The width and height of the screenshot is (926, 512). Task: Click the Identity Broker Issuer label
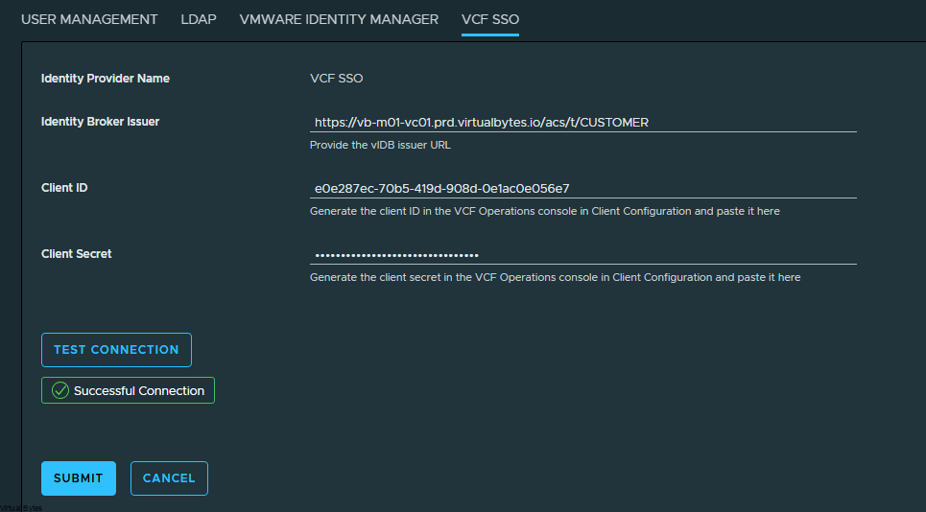pos(101,122)
